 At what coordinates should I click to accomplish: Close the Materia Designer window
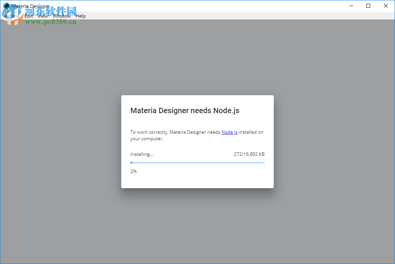click(385, 6)
